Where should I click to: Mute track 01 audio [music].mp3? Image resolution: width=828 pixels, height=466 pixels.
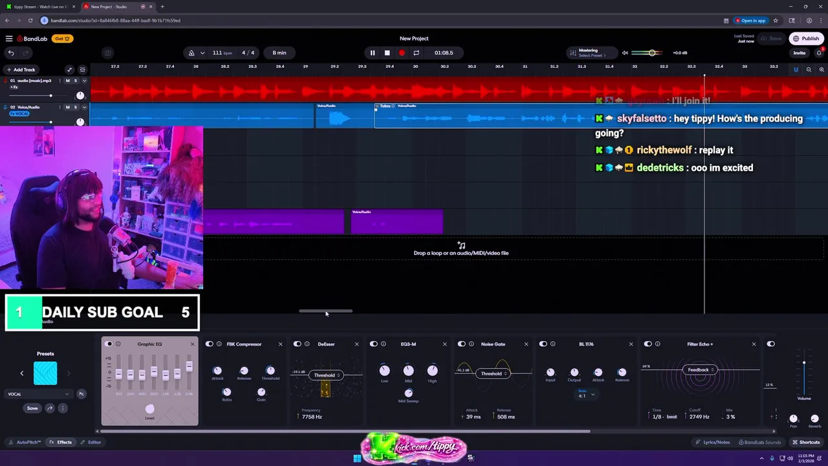click(68, 81)
